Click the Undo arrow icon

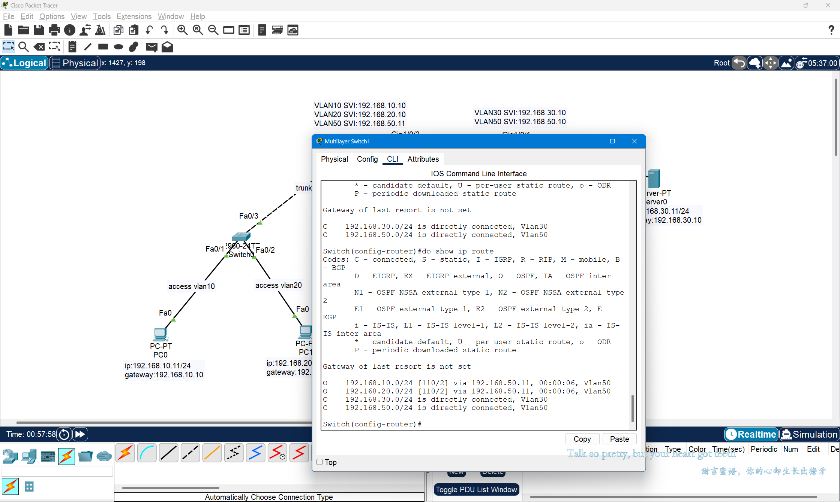149,30
